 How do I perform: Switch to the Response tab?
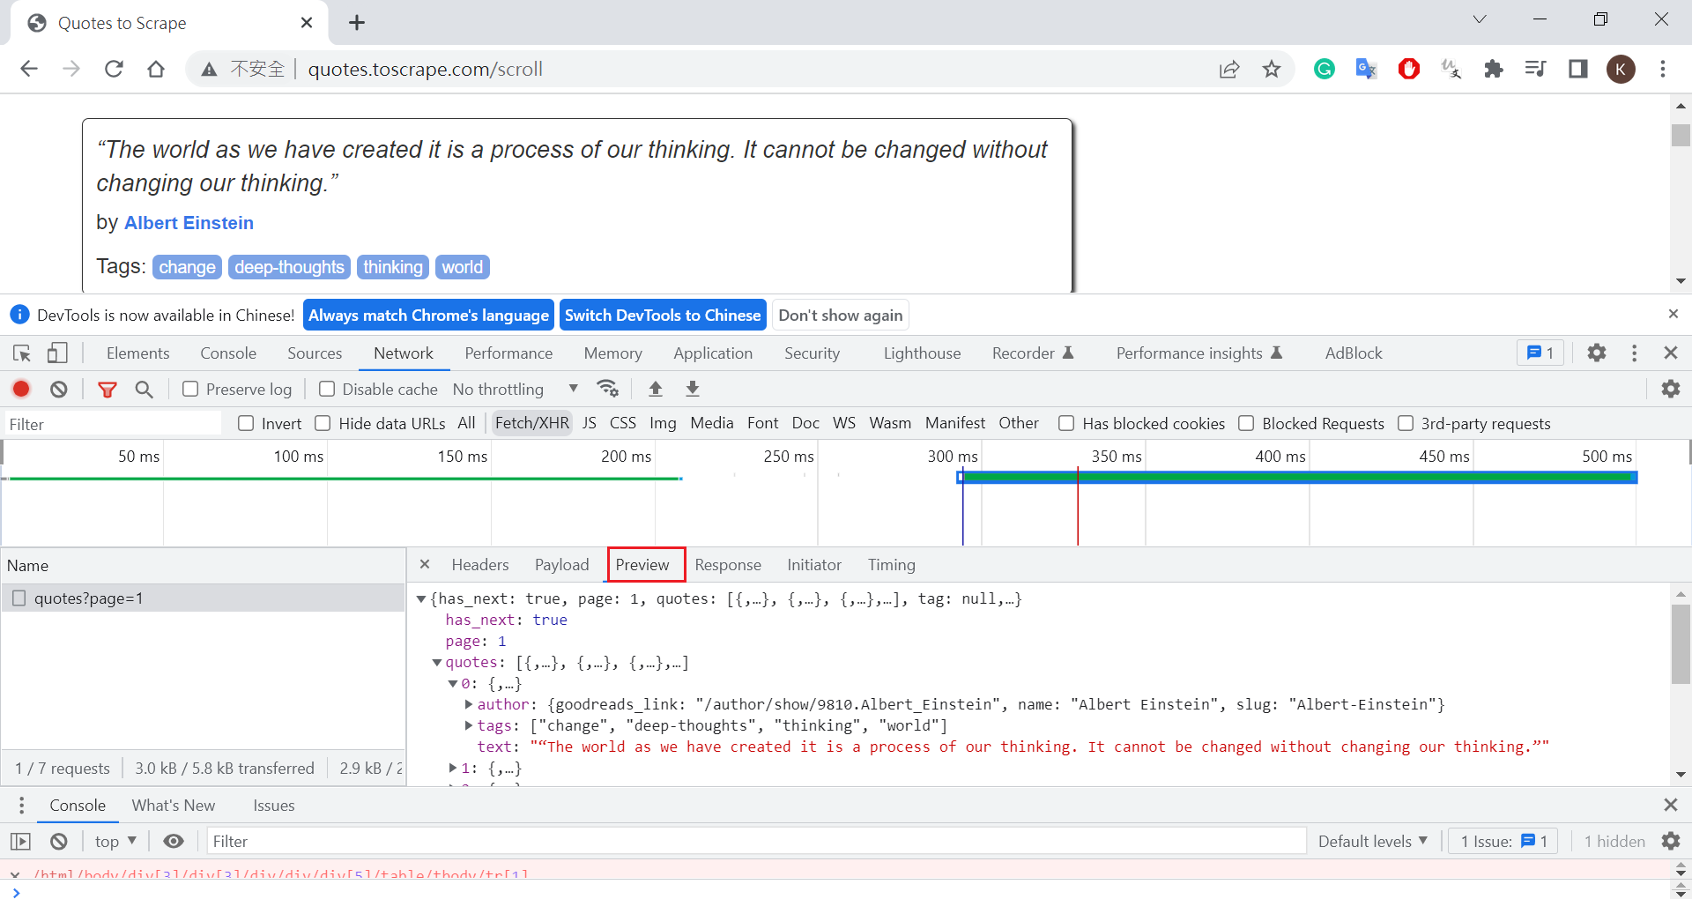tap(727, 565)
